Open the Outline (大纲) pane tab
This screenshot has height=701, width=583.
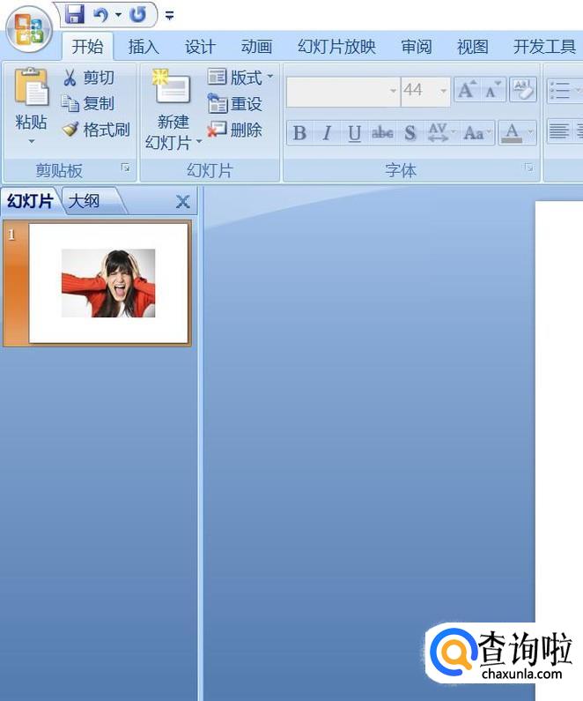click(x=85, y=201)
